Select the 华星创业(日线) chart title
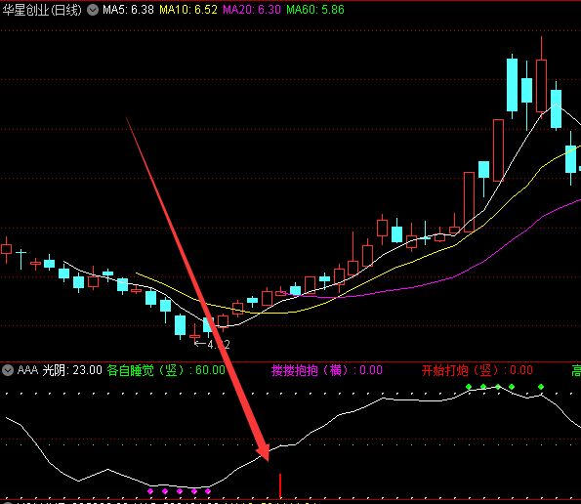This screenshot has height=504, width=581. click(x=42, y=10)
